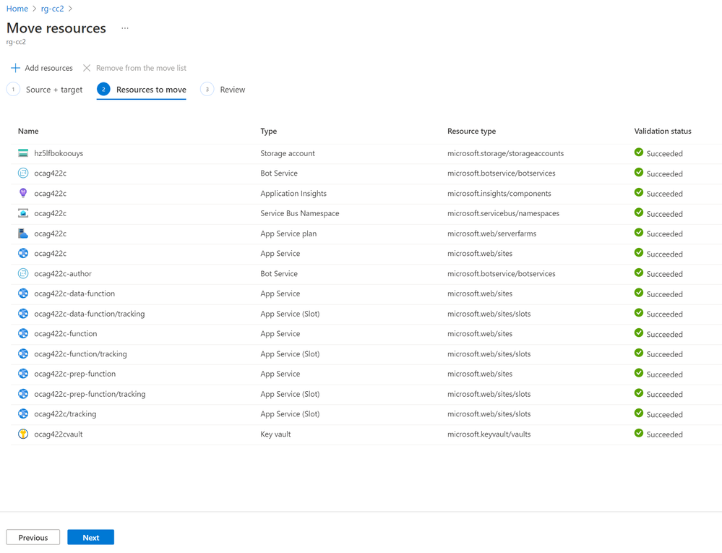722x553 pixels.
Task: Click green check icon in Storage account row
Action: coord(639,153)
